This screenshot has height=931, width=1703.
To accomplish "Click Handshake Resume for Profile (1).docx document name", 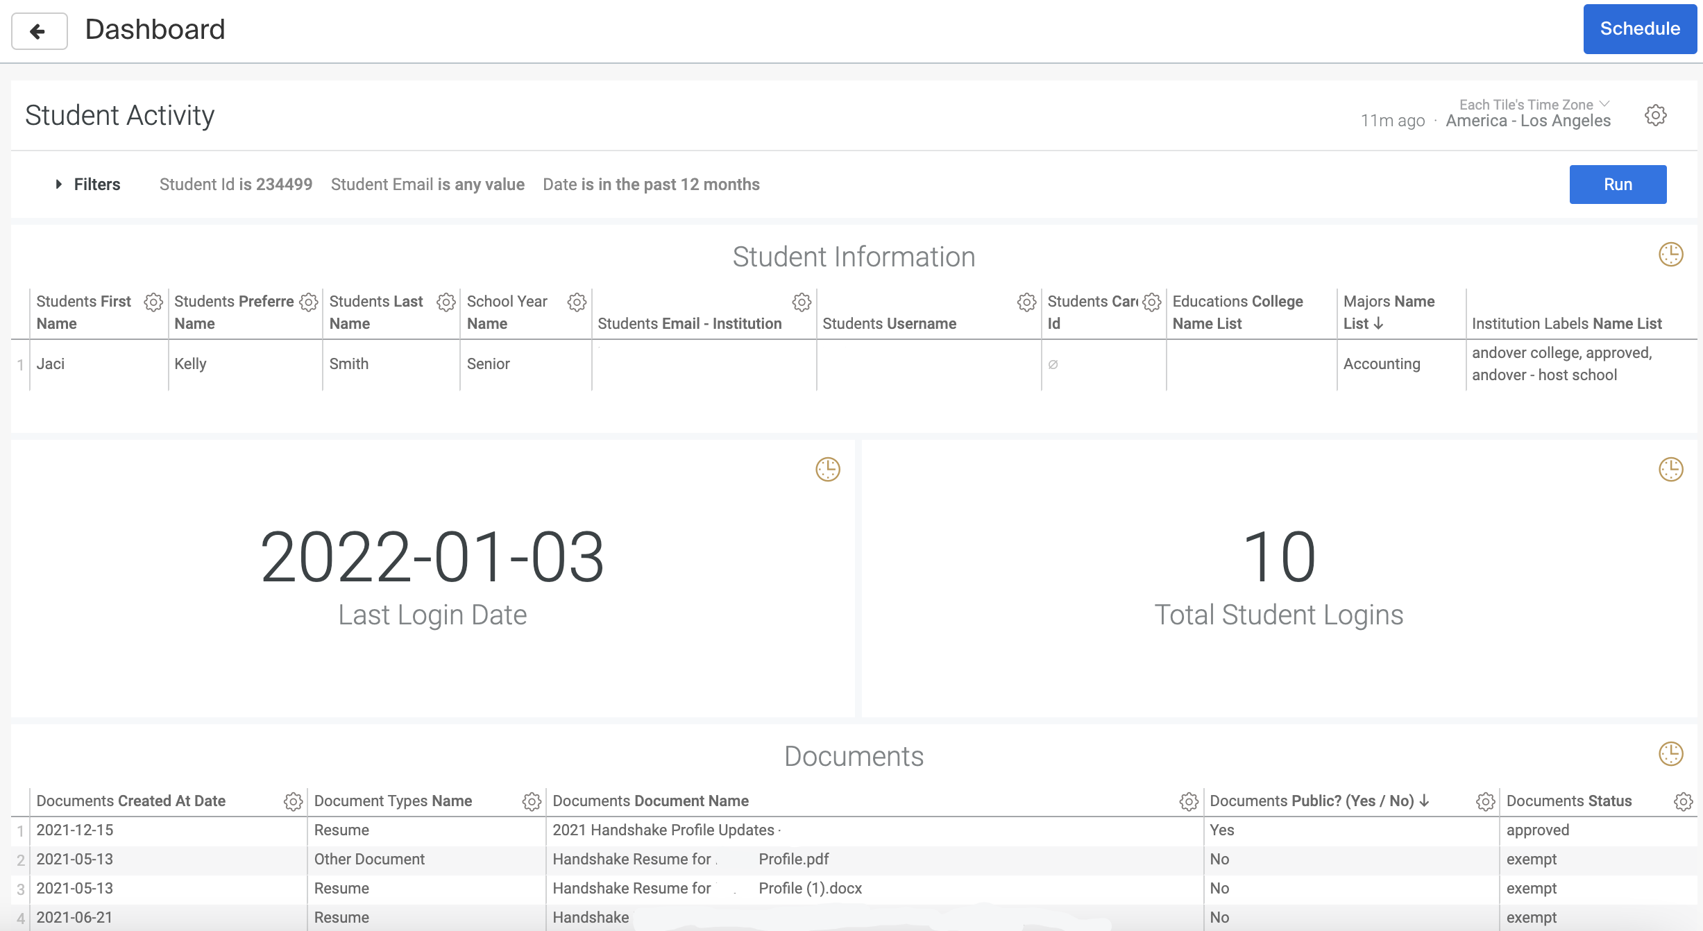I will pyautogui.click(x=707, y=889).
